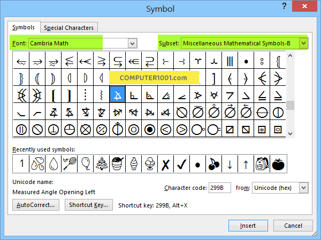Select the triple vertical bar delimiter symbol

coord(230,60)
